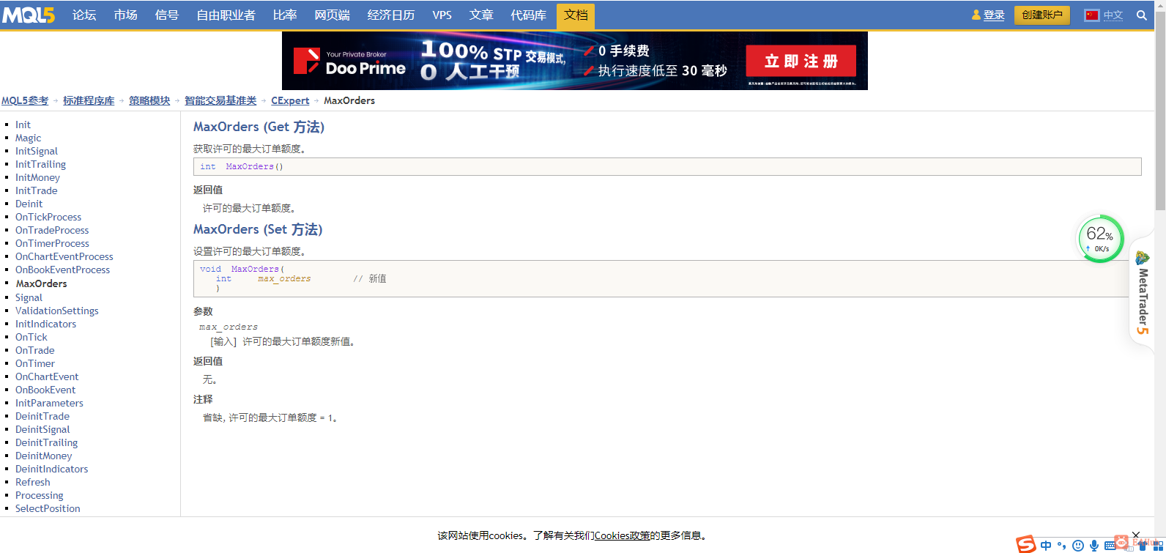Screen dimensions: 1166x553
Task: Click the 创建账户 create account button
Action: click(1042, 15)
